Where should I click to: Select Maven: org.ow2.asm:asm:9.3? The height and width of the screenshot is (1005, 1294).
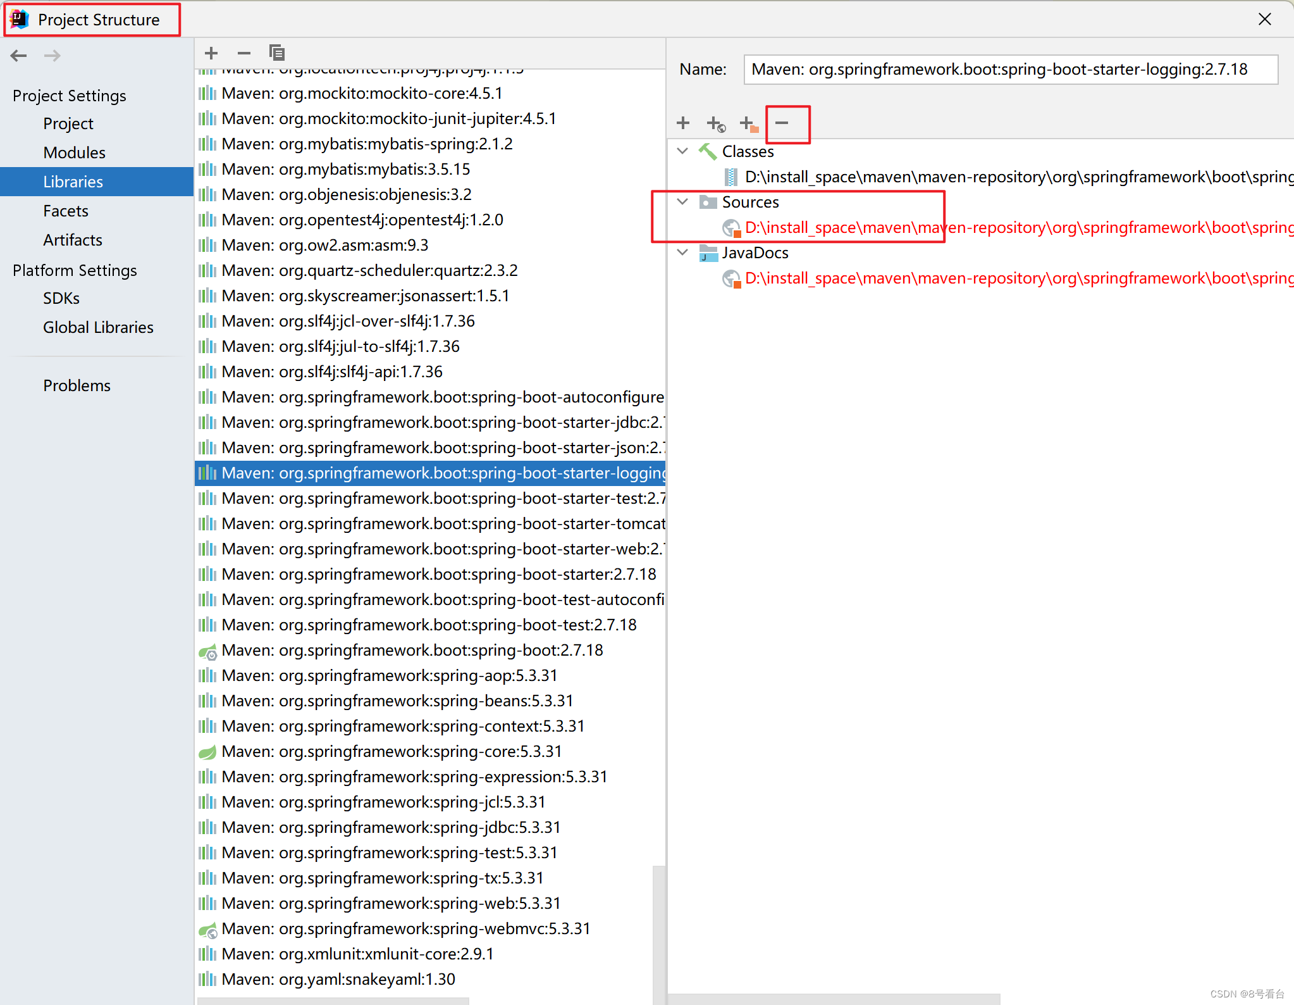click(x=430, y=246)
